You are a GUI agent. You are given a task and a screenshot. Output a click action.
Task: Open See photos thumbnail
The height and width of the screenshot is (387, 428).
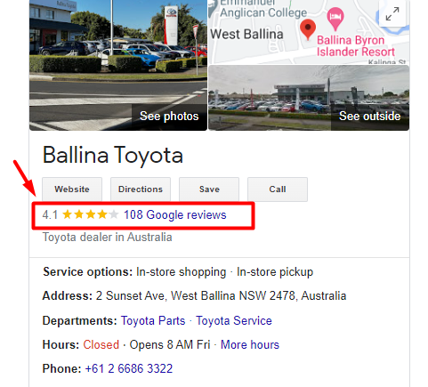[x=118, y=65]
